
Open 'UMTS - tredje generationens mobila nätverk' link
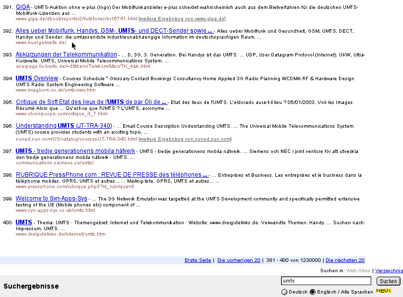(x=75, y=150)
